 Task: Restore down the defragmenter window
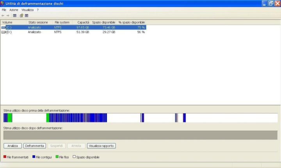click(x=271, y=4)
